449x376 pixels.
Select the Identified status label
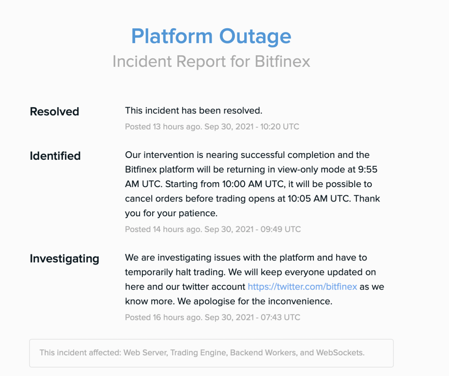(55, 156)
